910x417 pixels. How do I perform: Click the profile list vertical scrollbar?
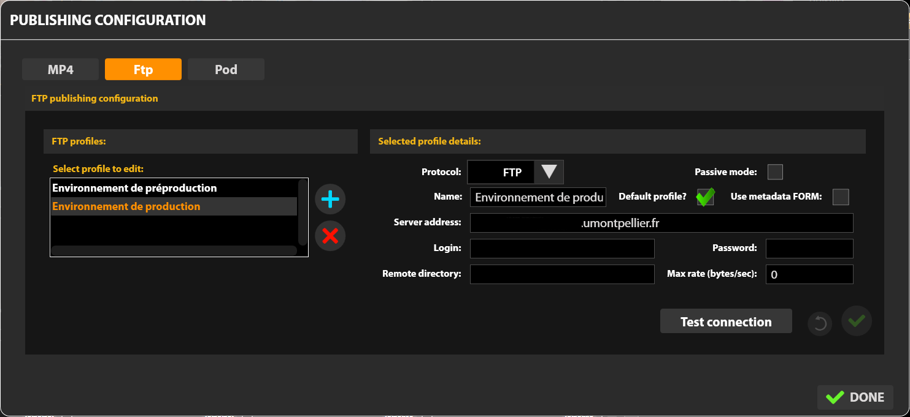[303, 211]
